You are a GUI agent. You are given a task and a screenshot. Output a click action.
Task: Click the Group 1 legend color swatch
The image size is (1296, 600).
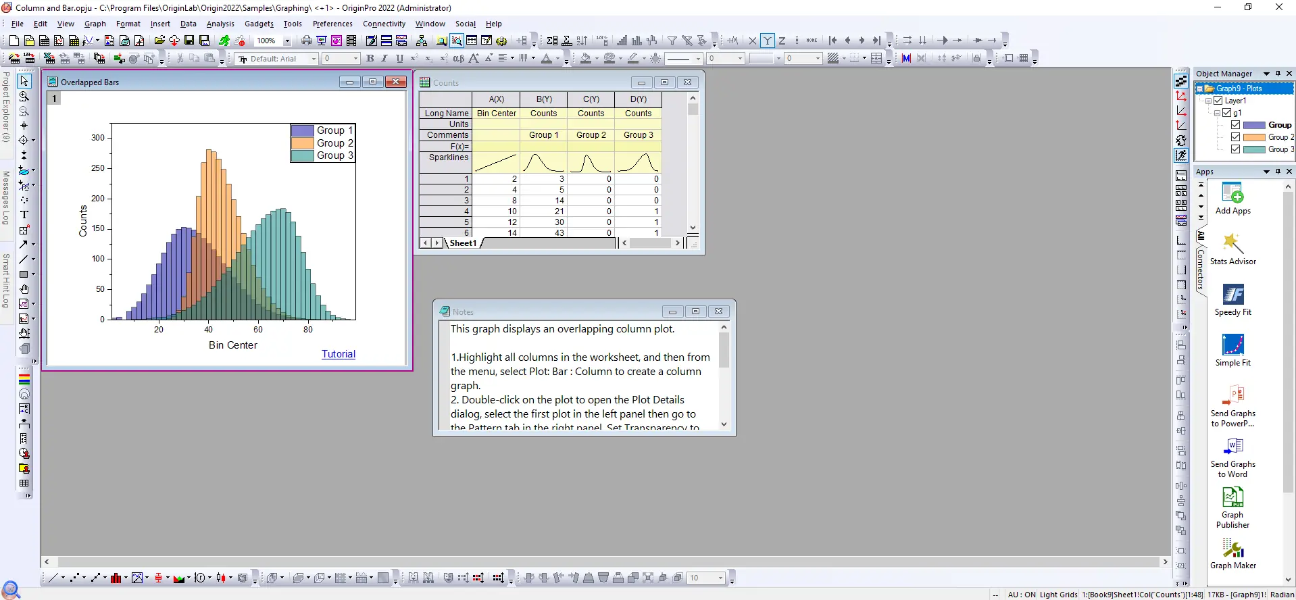[302, 130]
